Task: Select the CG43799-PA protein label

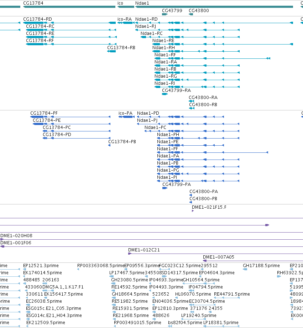Action: [x=177, y=184]
